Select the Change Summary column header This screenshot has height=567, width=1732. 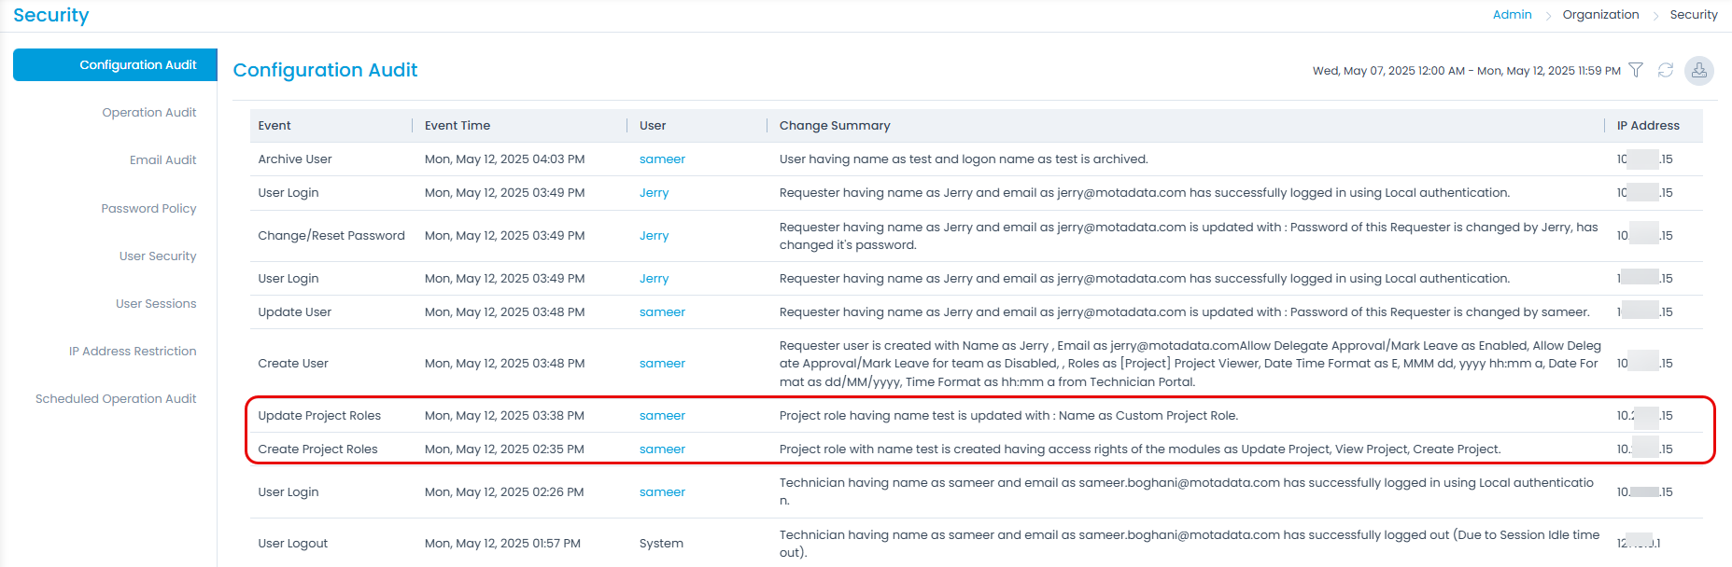(835, 125)
